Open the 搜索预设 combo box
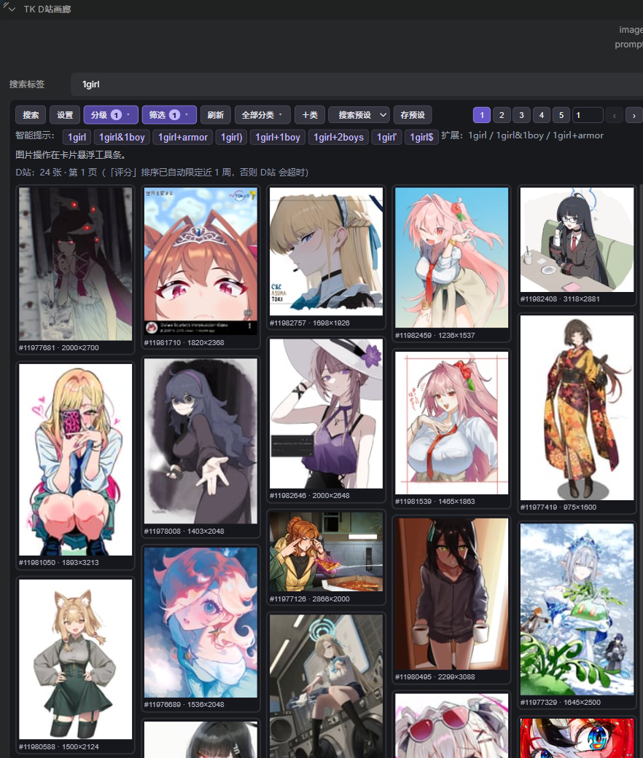This screenshot has height=758, width=643. click(x=359, y=115)
